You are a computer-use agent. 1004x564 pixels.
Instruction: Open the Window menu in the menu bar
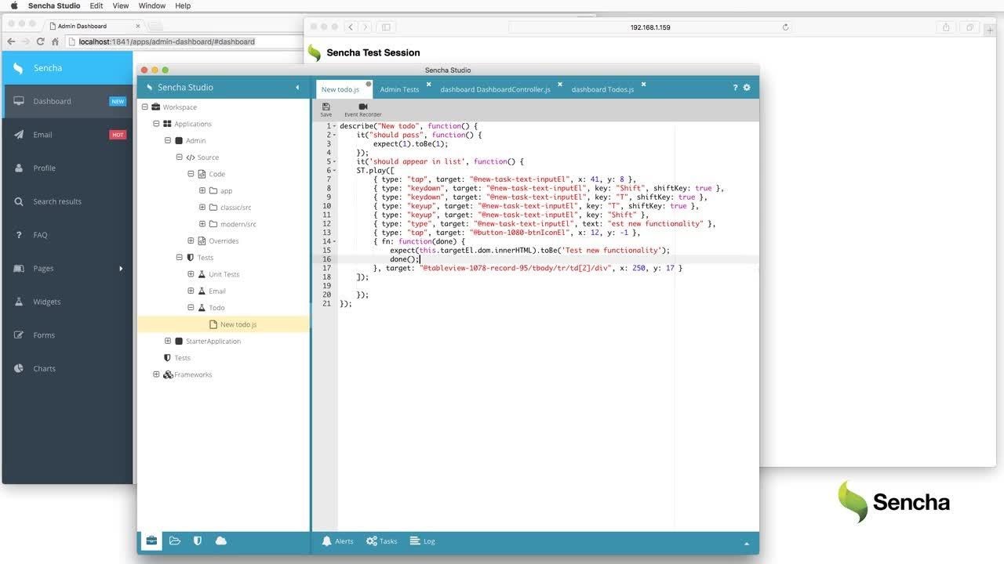152,5
